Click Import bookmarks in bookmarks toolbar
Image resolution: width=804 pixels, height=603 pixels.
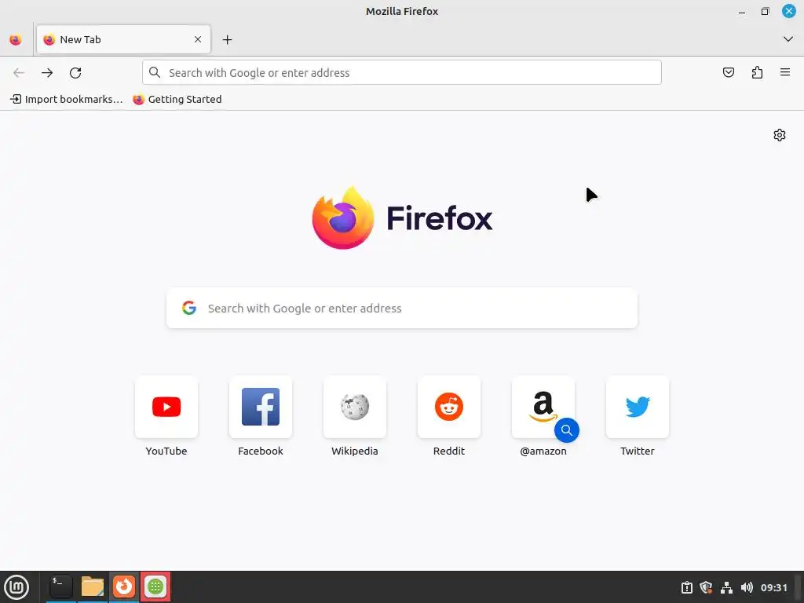[67, 99]
